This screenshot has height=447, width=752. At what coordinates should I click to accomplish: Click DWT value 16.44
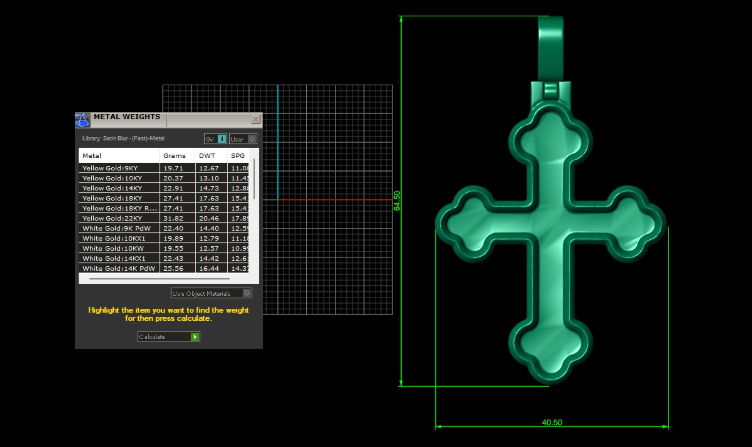[x=209, y=268]
